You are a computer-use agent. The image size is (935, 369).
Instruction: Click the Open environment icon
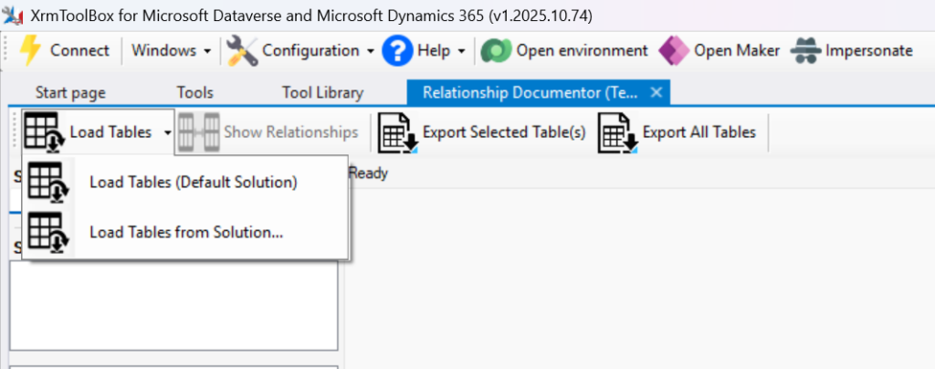tap(496, 50)
